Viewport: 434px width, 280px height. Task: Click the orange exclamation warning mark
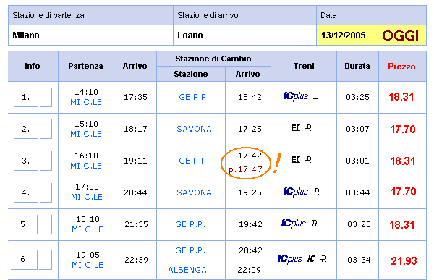277,164
